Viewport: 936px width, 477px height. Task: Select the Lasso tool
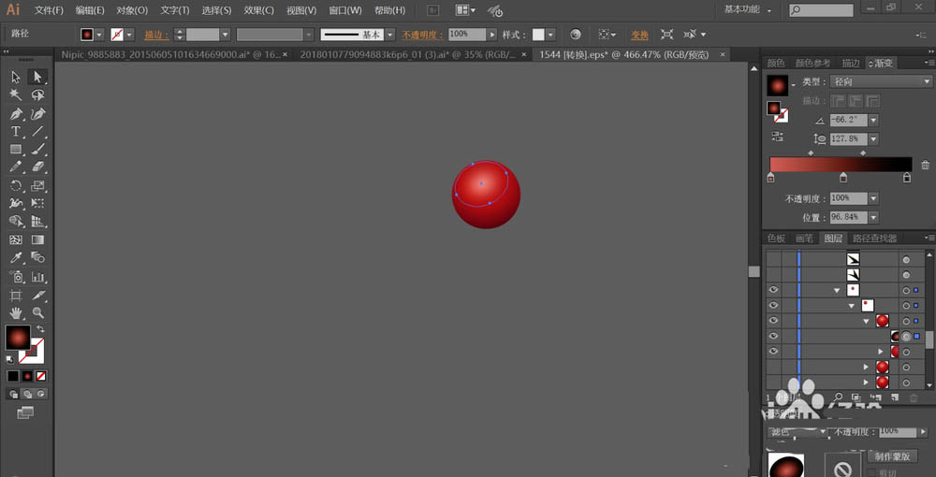coord(37,95)
